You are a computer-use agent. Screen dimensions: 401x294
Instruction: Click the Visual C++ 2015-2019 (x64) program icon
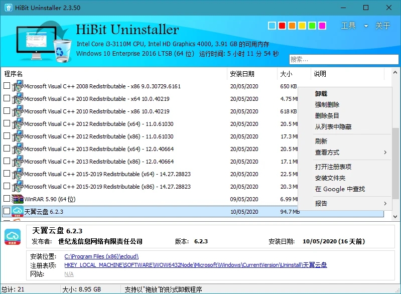(x=18, y=174)
